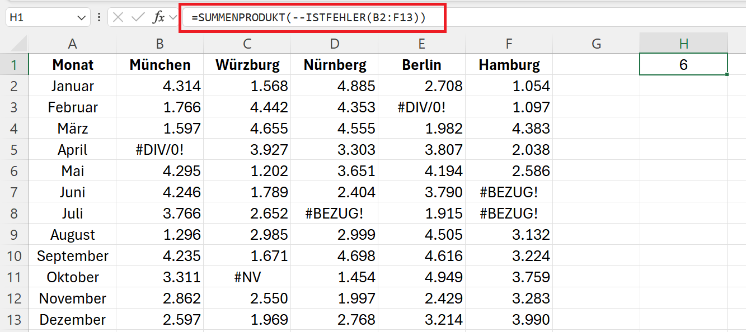This screenshot has width=746, height=332.
Task: Click the #NV error cell in Würzburg
Action: point(247,277)
